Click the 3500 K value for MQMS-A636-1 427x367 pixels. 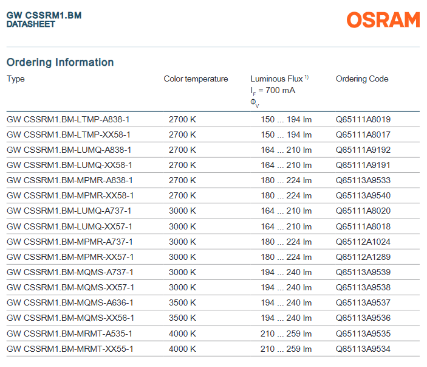pos(182,303)
